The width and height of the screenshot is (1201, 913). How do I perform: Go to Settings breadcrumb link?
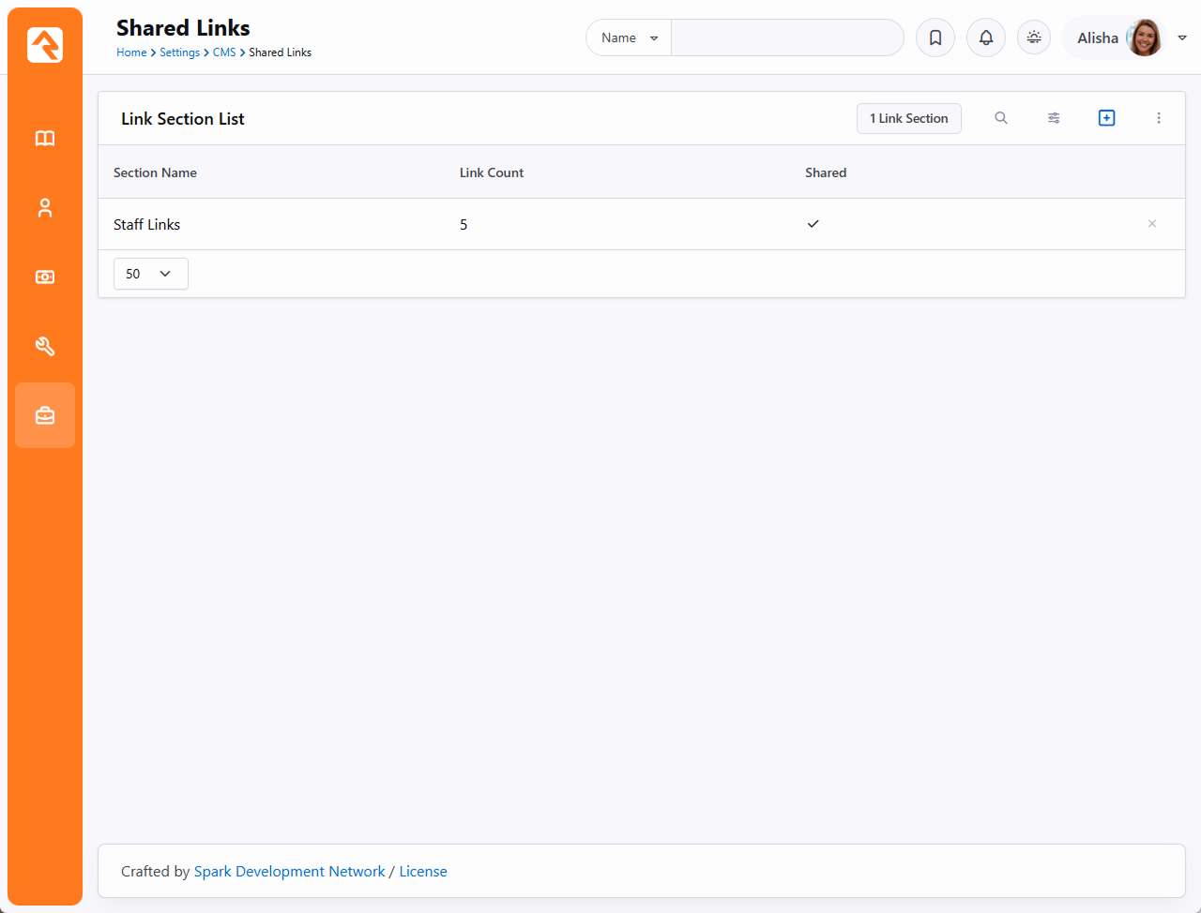coord(179,52)
